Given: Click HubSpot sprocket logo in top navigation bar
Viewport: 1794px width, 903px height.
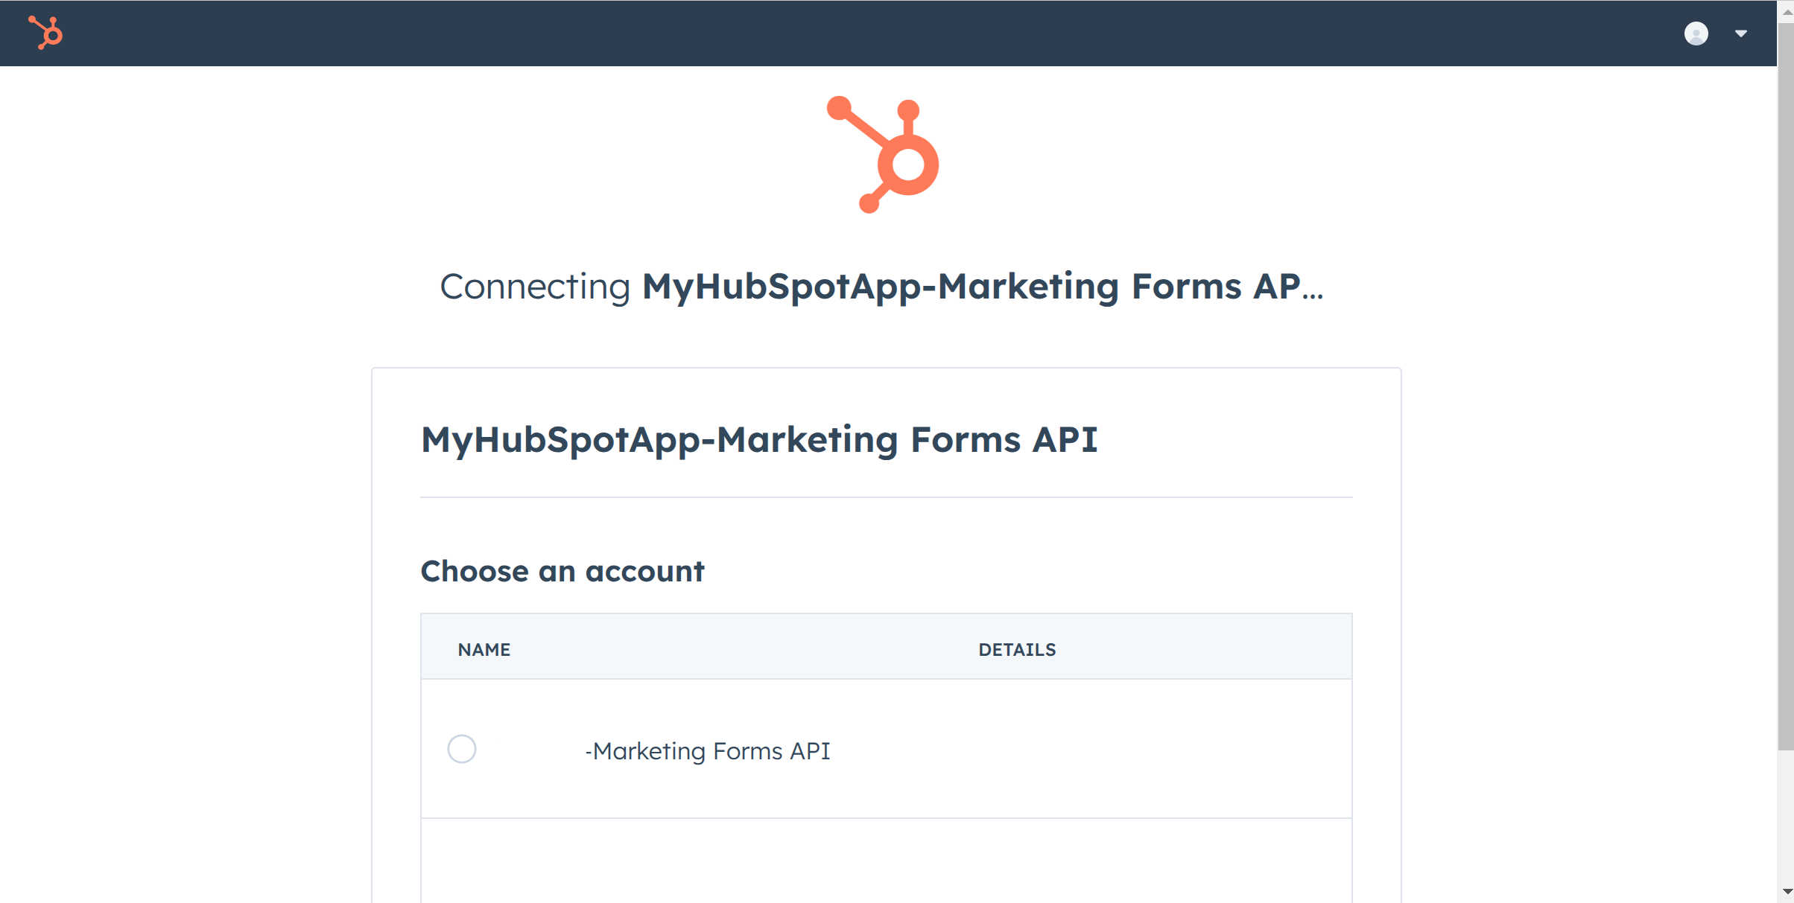Looking at the screenshot, I should (45, 33).
